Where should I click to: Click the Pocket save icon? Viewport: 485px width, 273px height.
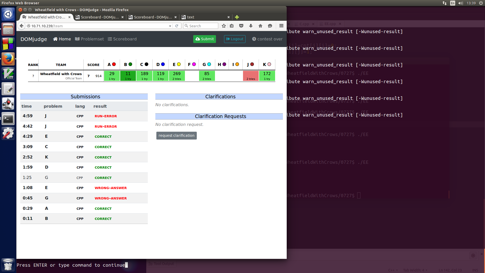[241, 26]
